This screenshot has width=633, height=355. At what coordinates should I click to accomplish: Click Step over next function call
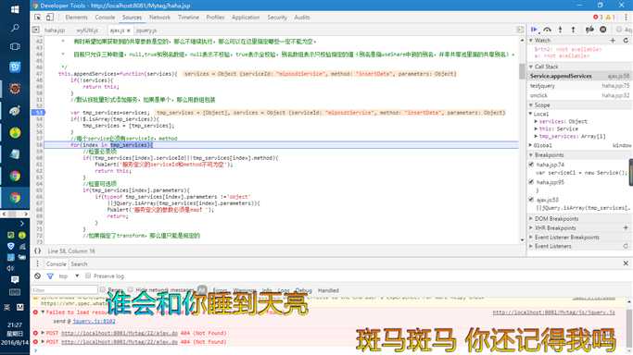[x=547, y=30]
